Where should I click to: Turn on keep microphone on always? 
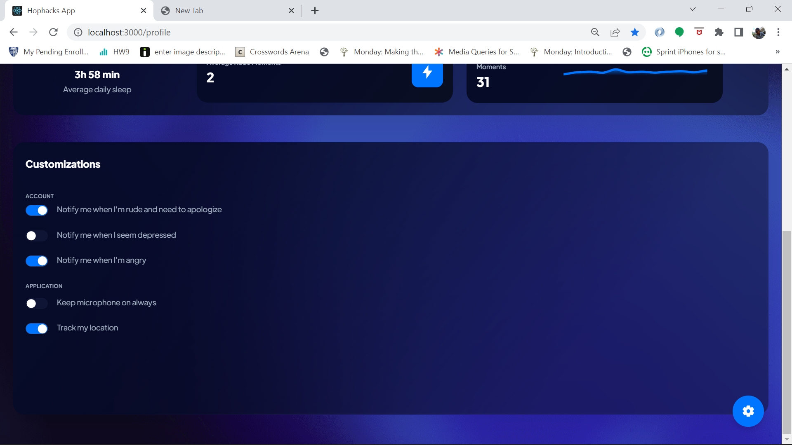37,304
